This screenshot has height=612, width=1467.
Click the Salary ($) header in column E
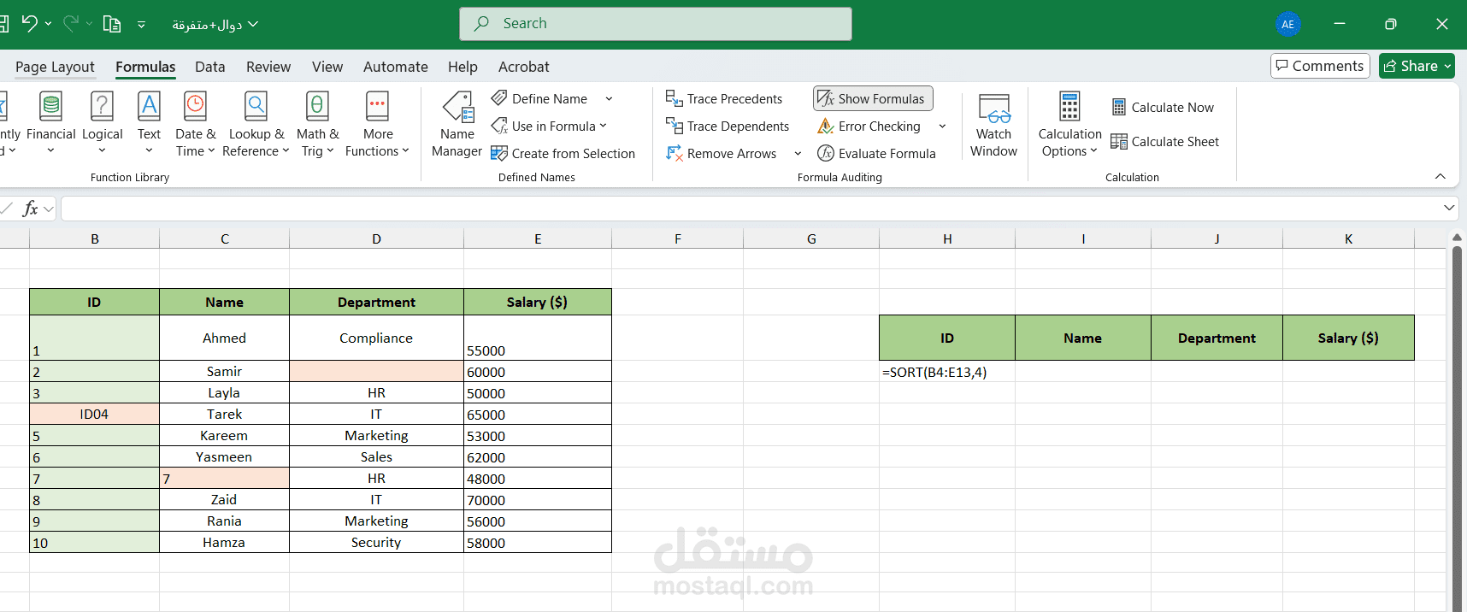[x=537, y=303]
